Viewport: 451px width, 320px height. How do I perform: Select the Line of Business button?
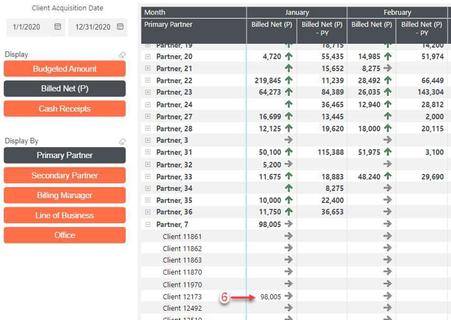[65, 215]
